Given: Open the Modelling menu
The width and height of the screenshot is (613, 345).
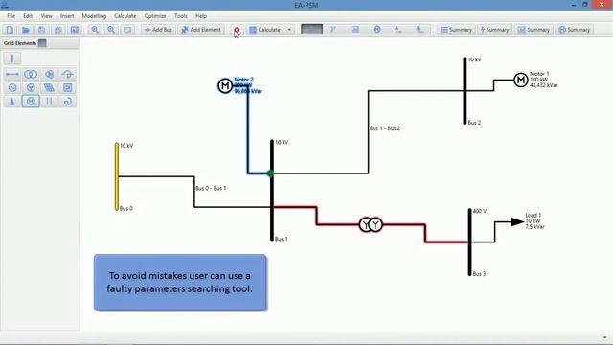Looking at the screenshot, I should [x=94, y=16].
